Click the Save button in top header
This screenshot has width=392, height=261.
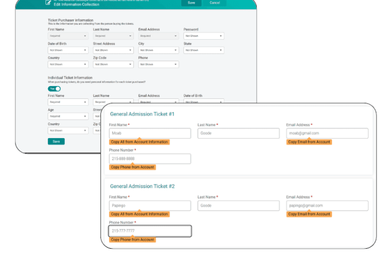[x=191, y=3]
